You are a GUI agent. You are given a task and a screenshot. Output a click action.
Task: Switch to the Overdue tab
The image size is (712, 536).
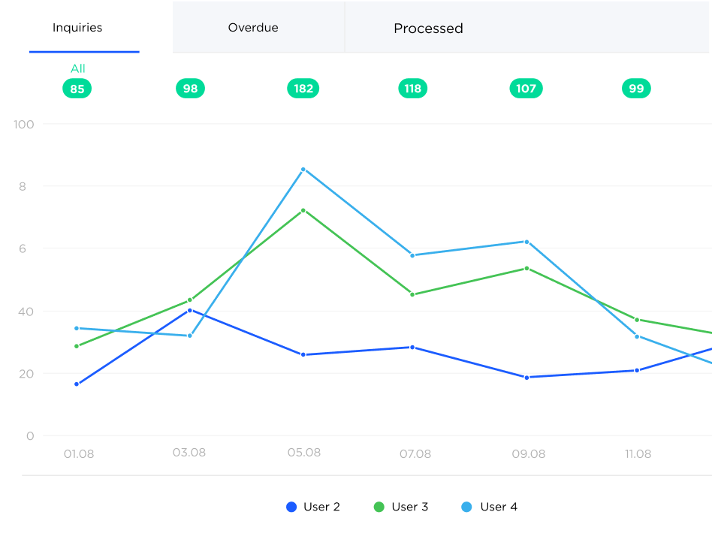pyautogui.click(x=252, y=27)
